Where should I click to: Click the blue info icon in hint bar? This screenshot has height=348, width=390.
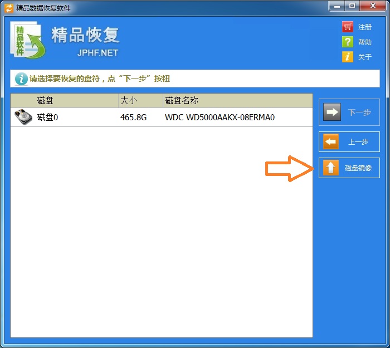pyautogui.click(x=21, y=79)
